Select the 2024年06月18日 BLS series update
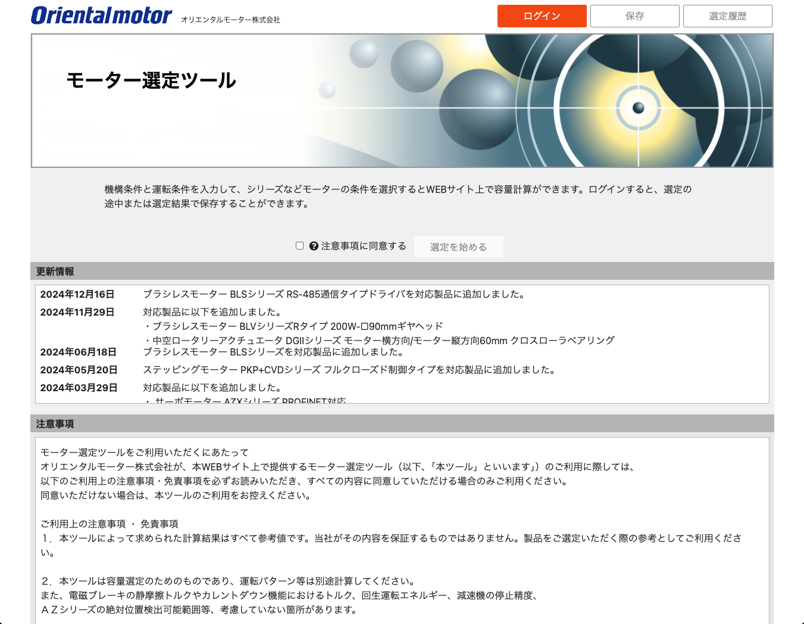Screen dimensions: 804x624 pos(273,352)
